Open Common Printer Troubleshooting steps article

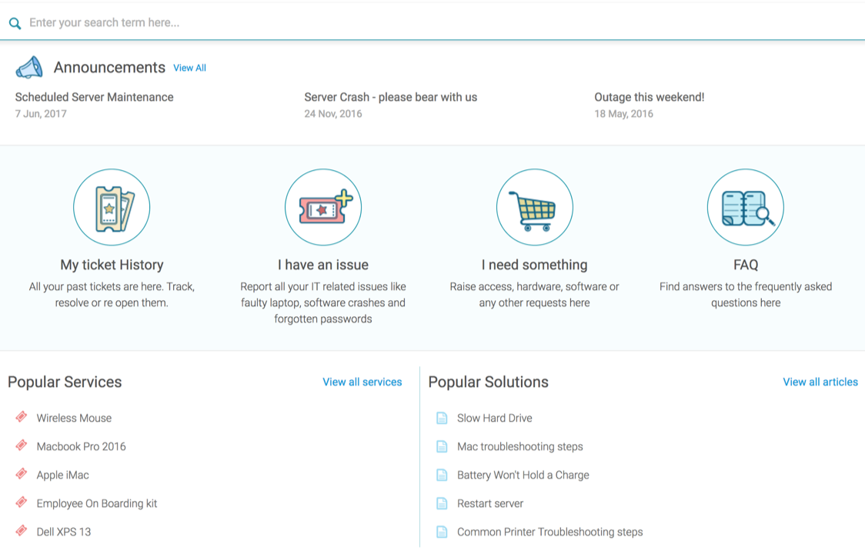(550, 532)
